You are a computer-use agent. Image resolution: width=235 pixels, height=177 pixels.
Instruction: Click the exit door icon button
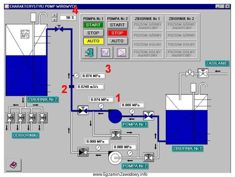89,53
